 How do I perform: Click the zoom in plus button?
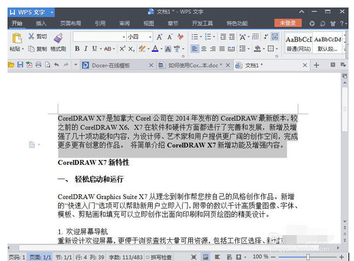pyautogui.click(x=341, y=257)
